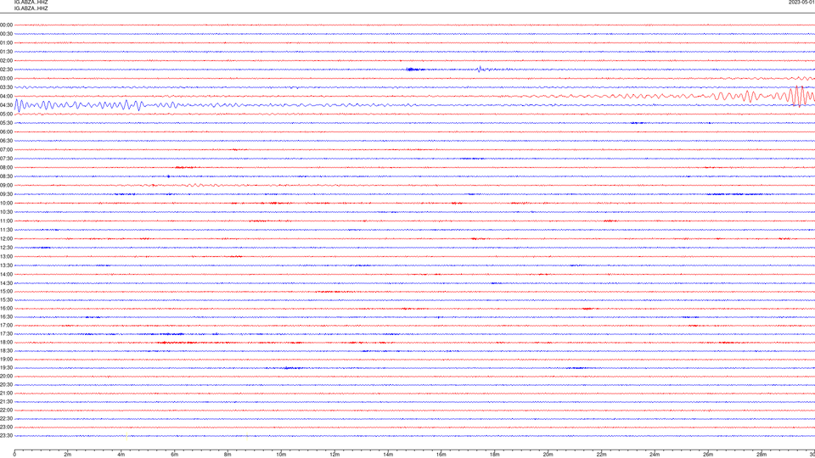
Task: Click the 17:30 trace label
Action: tap(6, 334)
